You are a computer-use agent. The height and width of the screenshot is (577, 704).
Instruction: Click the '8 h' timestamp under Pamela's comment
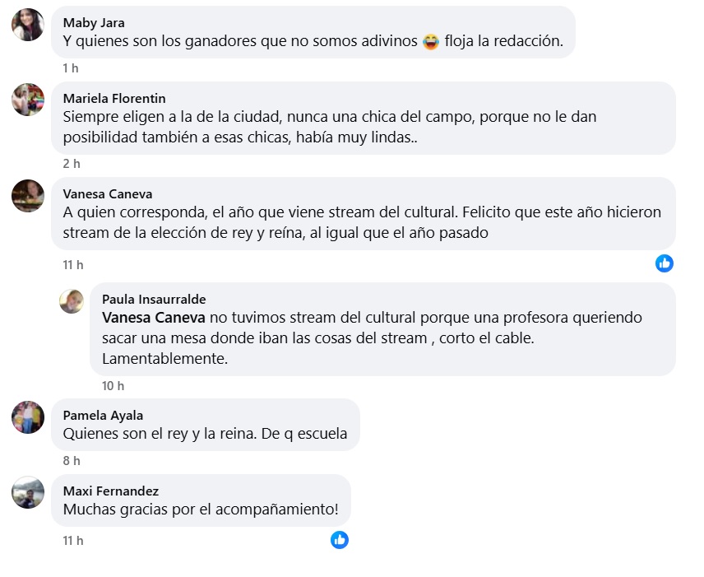tap(72, 460)
